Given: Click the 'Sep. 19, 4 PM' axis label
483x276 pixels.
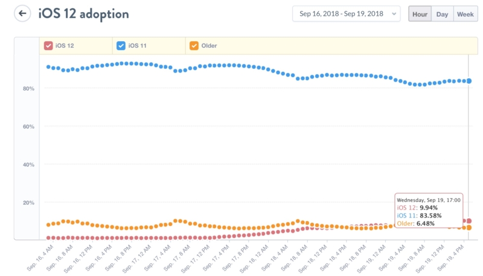Looking at the screenshot, I should [458, 255].
